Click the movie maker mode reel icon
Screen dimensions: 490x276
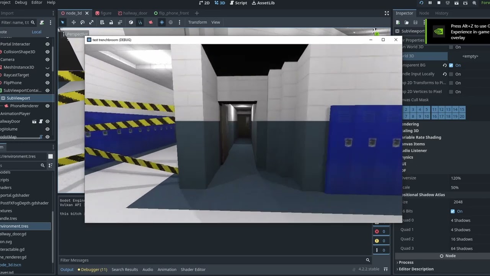pos(474,3)
